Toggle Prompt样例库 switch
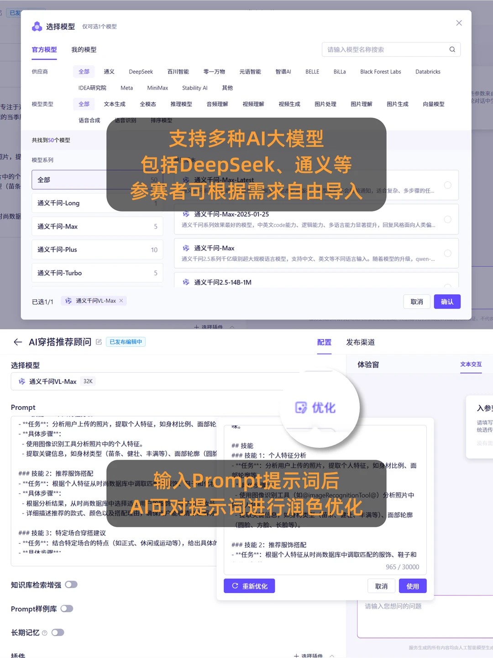 [x=67, y=609]
